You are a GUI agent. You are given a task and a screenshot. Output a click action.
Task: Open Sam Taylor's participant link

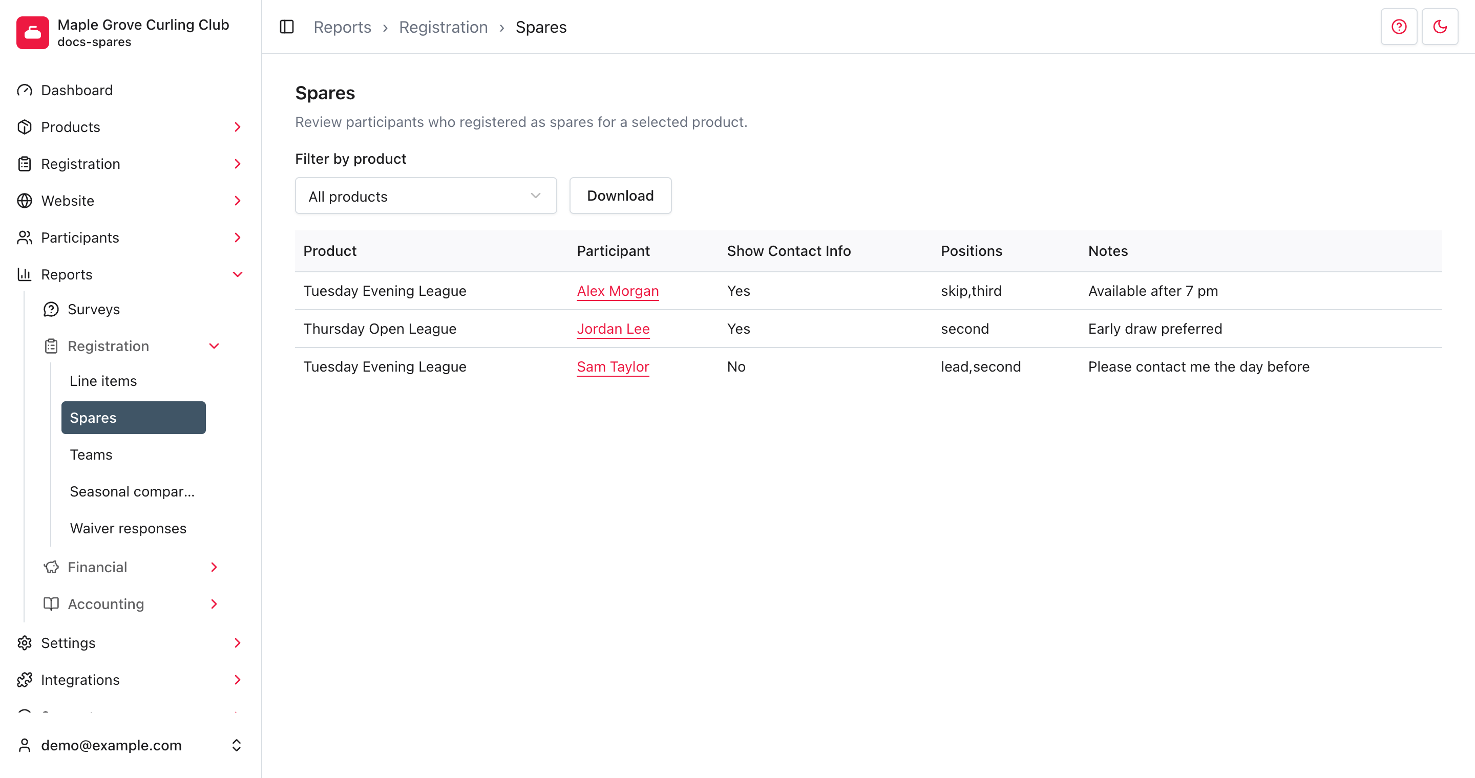[x=613, y=366]
